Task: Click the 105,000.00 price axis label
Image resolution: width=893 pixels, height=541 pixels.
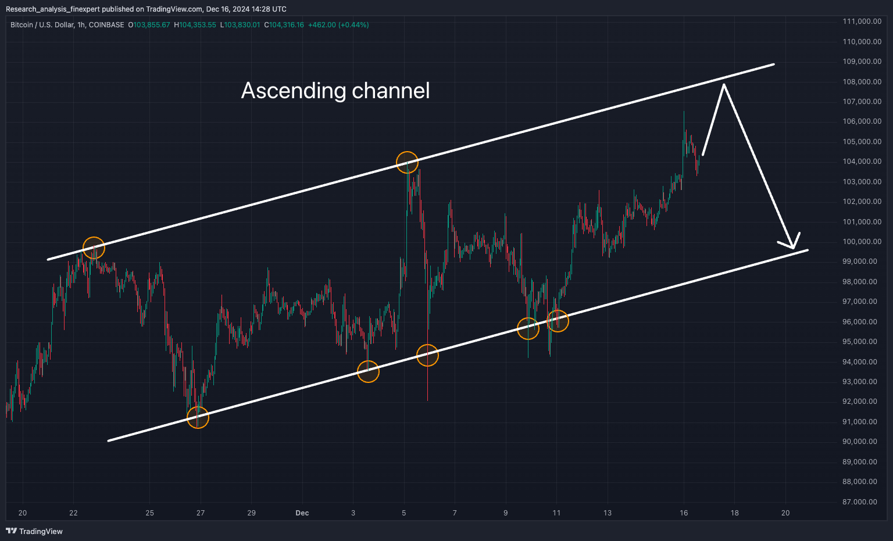Action: tap(862, 142)
